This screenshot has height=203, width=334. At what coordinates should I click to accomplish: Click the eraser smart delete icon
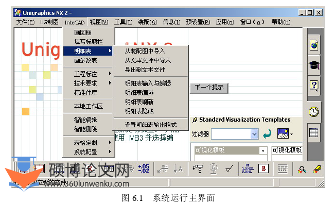(x=318, y=170)
